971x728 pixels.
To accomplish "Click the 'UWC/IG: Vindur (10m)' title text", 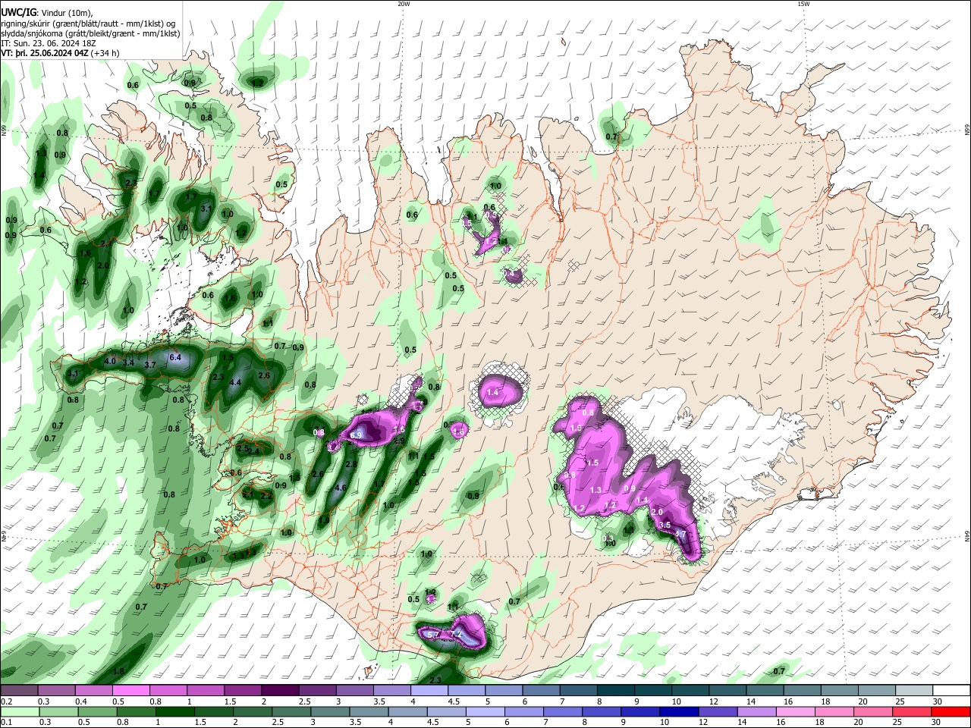I will pyautogui.click(x=46, y=13).
